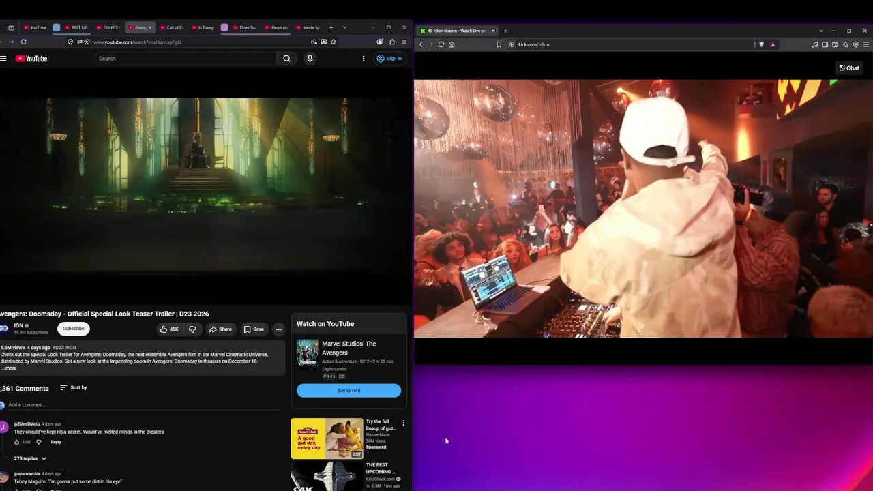Dislike the EtherDMatiz comment

[x=38, y=442]
